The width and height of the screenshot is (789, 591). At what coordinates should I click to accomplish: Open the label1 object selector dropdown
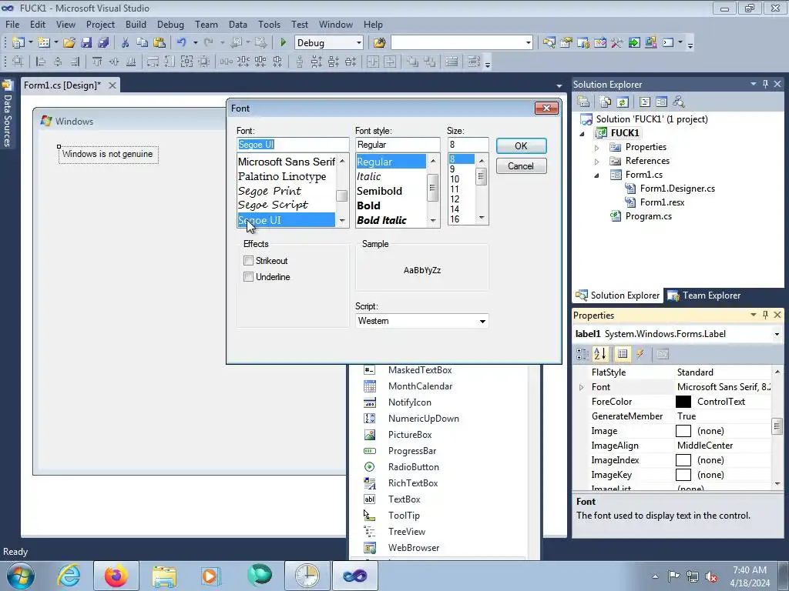point(777,334)
